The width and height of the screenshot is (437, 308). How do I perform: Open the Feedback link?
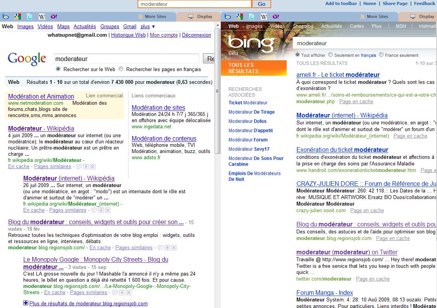[424, 3]
